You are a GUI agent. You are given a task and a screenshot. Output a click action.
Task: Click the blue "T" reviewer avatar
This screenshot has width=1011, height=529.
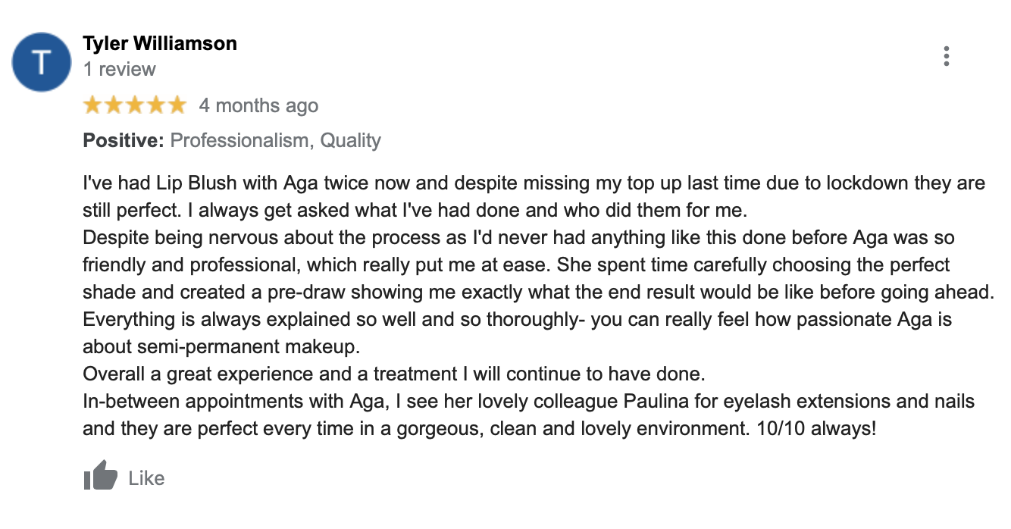click(42, 62)
